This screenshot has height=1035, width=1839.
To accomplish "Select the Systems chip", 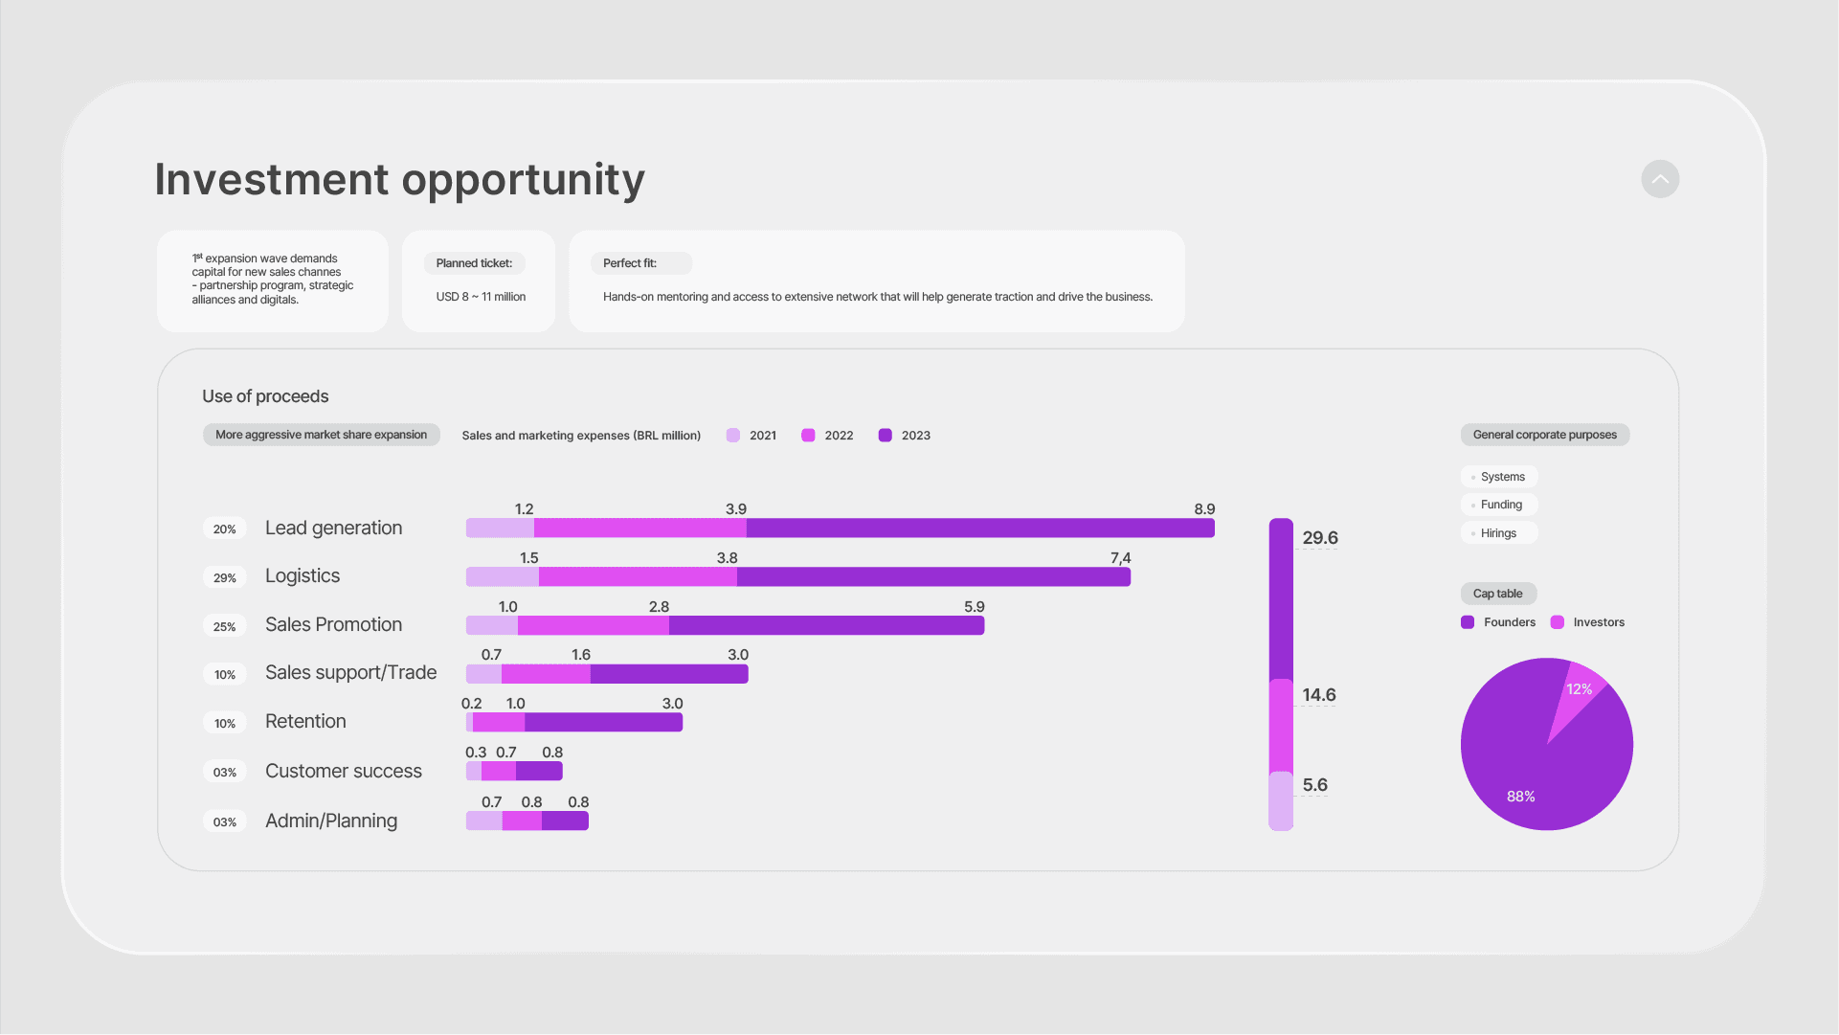I will click(x=1499, y=477).
